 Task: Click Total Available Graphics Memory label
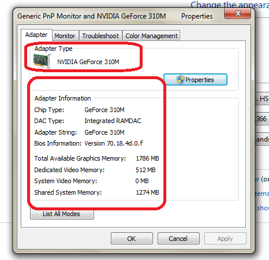click(x=80, y=158)
